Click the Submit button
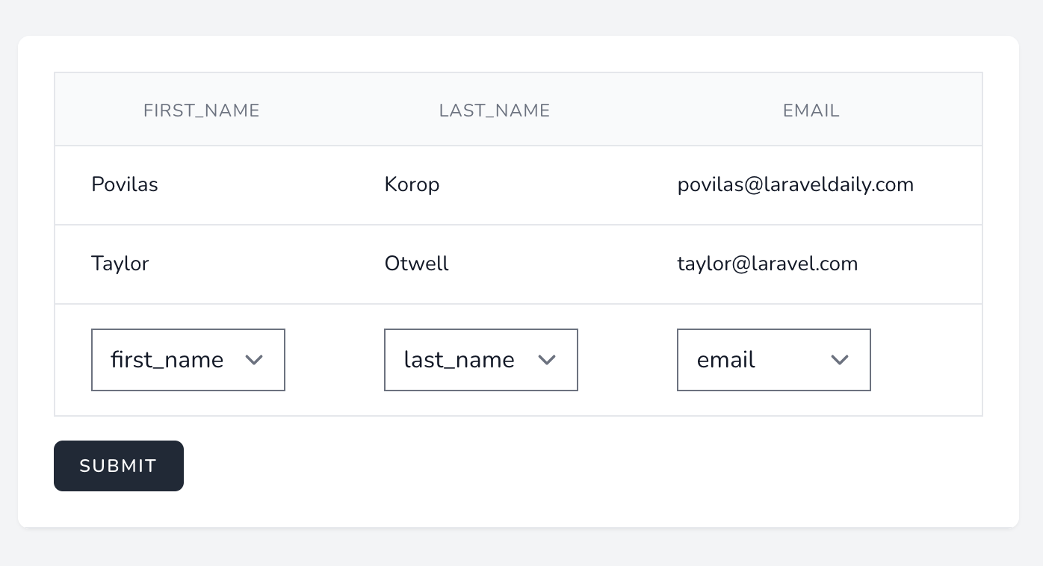The image size is (1043, 566). click(119, 466)
